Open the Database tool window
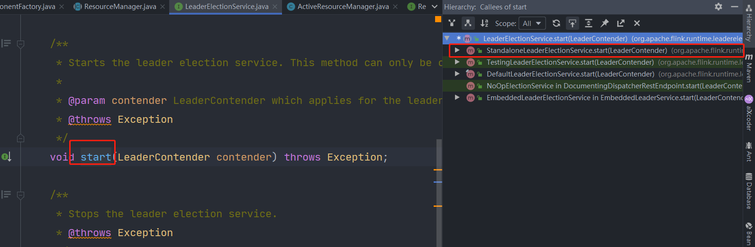Image resolution: width=755 pixels, height=247 pixels. 749,191
